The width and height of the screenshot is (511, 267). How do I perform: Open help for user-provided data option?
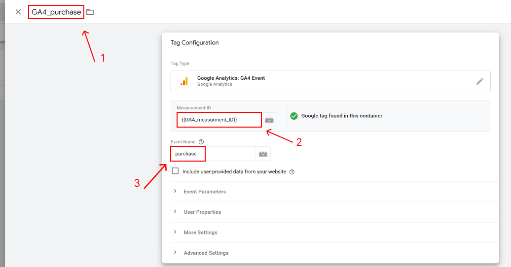point(292,172)
